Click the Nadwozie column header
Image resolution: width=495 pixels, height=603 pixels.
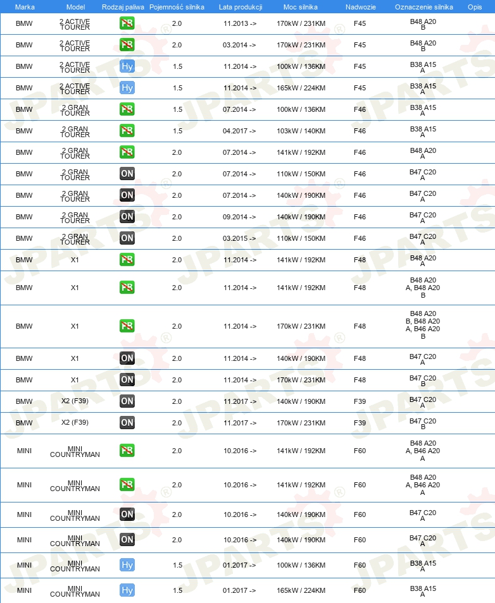[x=361, y=7]
